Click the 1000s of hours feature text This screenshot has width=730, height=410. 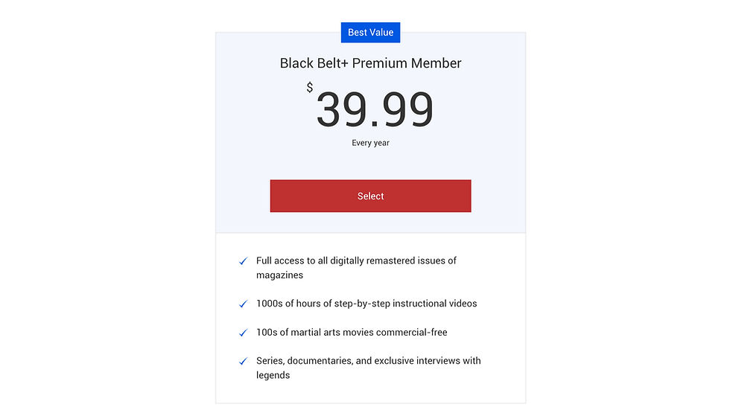(x=366, y=304)
